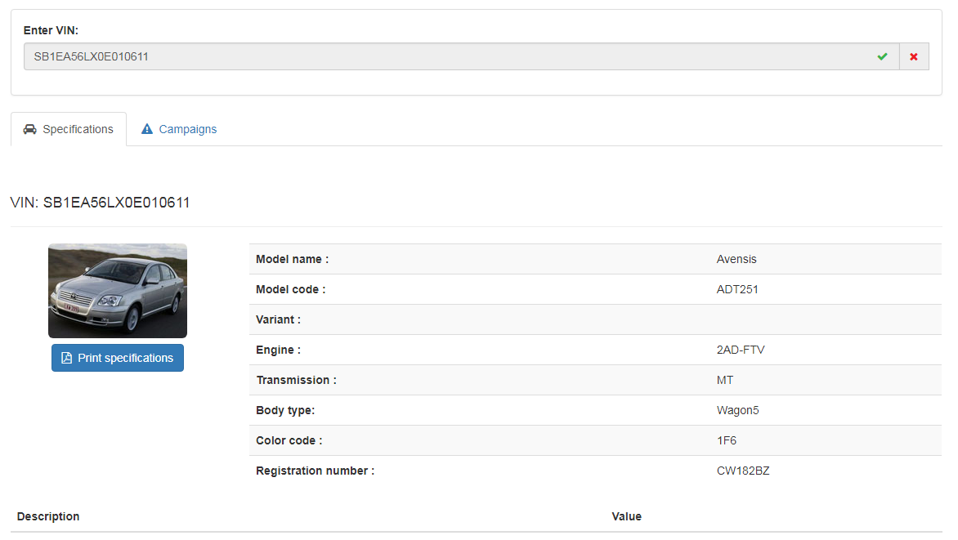Clear the VIN with the red X

(914, 56)
